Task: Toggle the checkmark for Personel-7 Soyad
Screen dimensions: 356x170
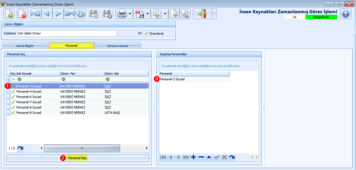Action: pyautogui.click(x=13, y=102)
